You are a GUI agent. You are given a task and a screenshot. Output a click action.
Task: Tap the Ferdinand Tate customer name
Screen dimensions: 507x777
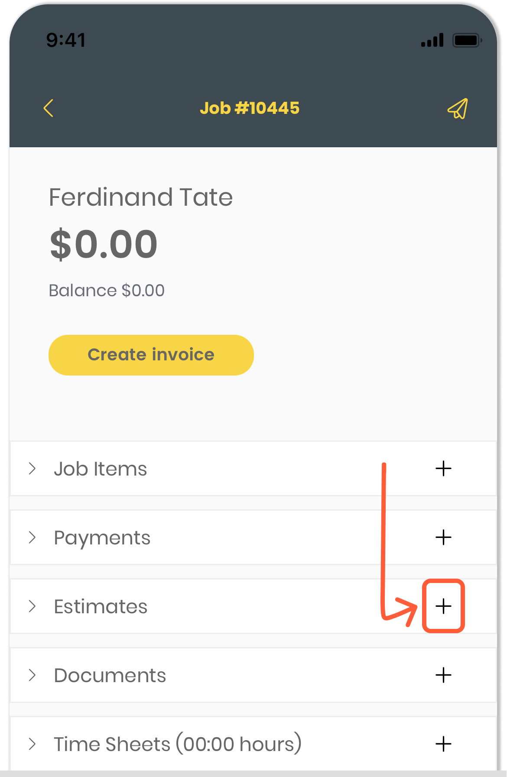(x=141, y=197)
